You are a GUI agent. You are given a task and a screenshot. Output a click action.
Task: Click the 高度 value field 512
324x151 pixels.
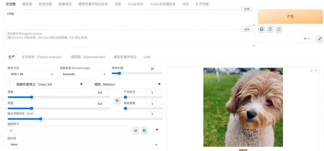101,104
